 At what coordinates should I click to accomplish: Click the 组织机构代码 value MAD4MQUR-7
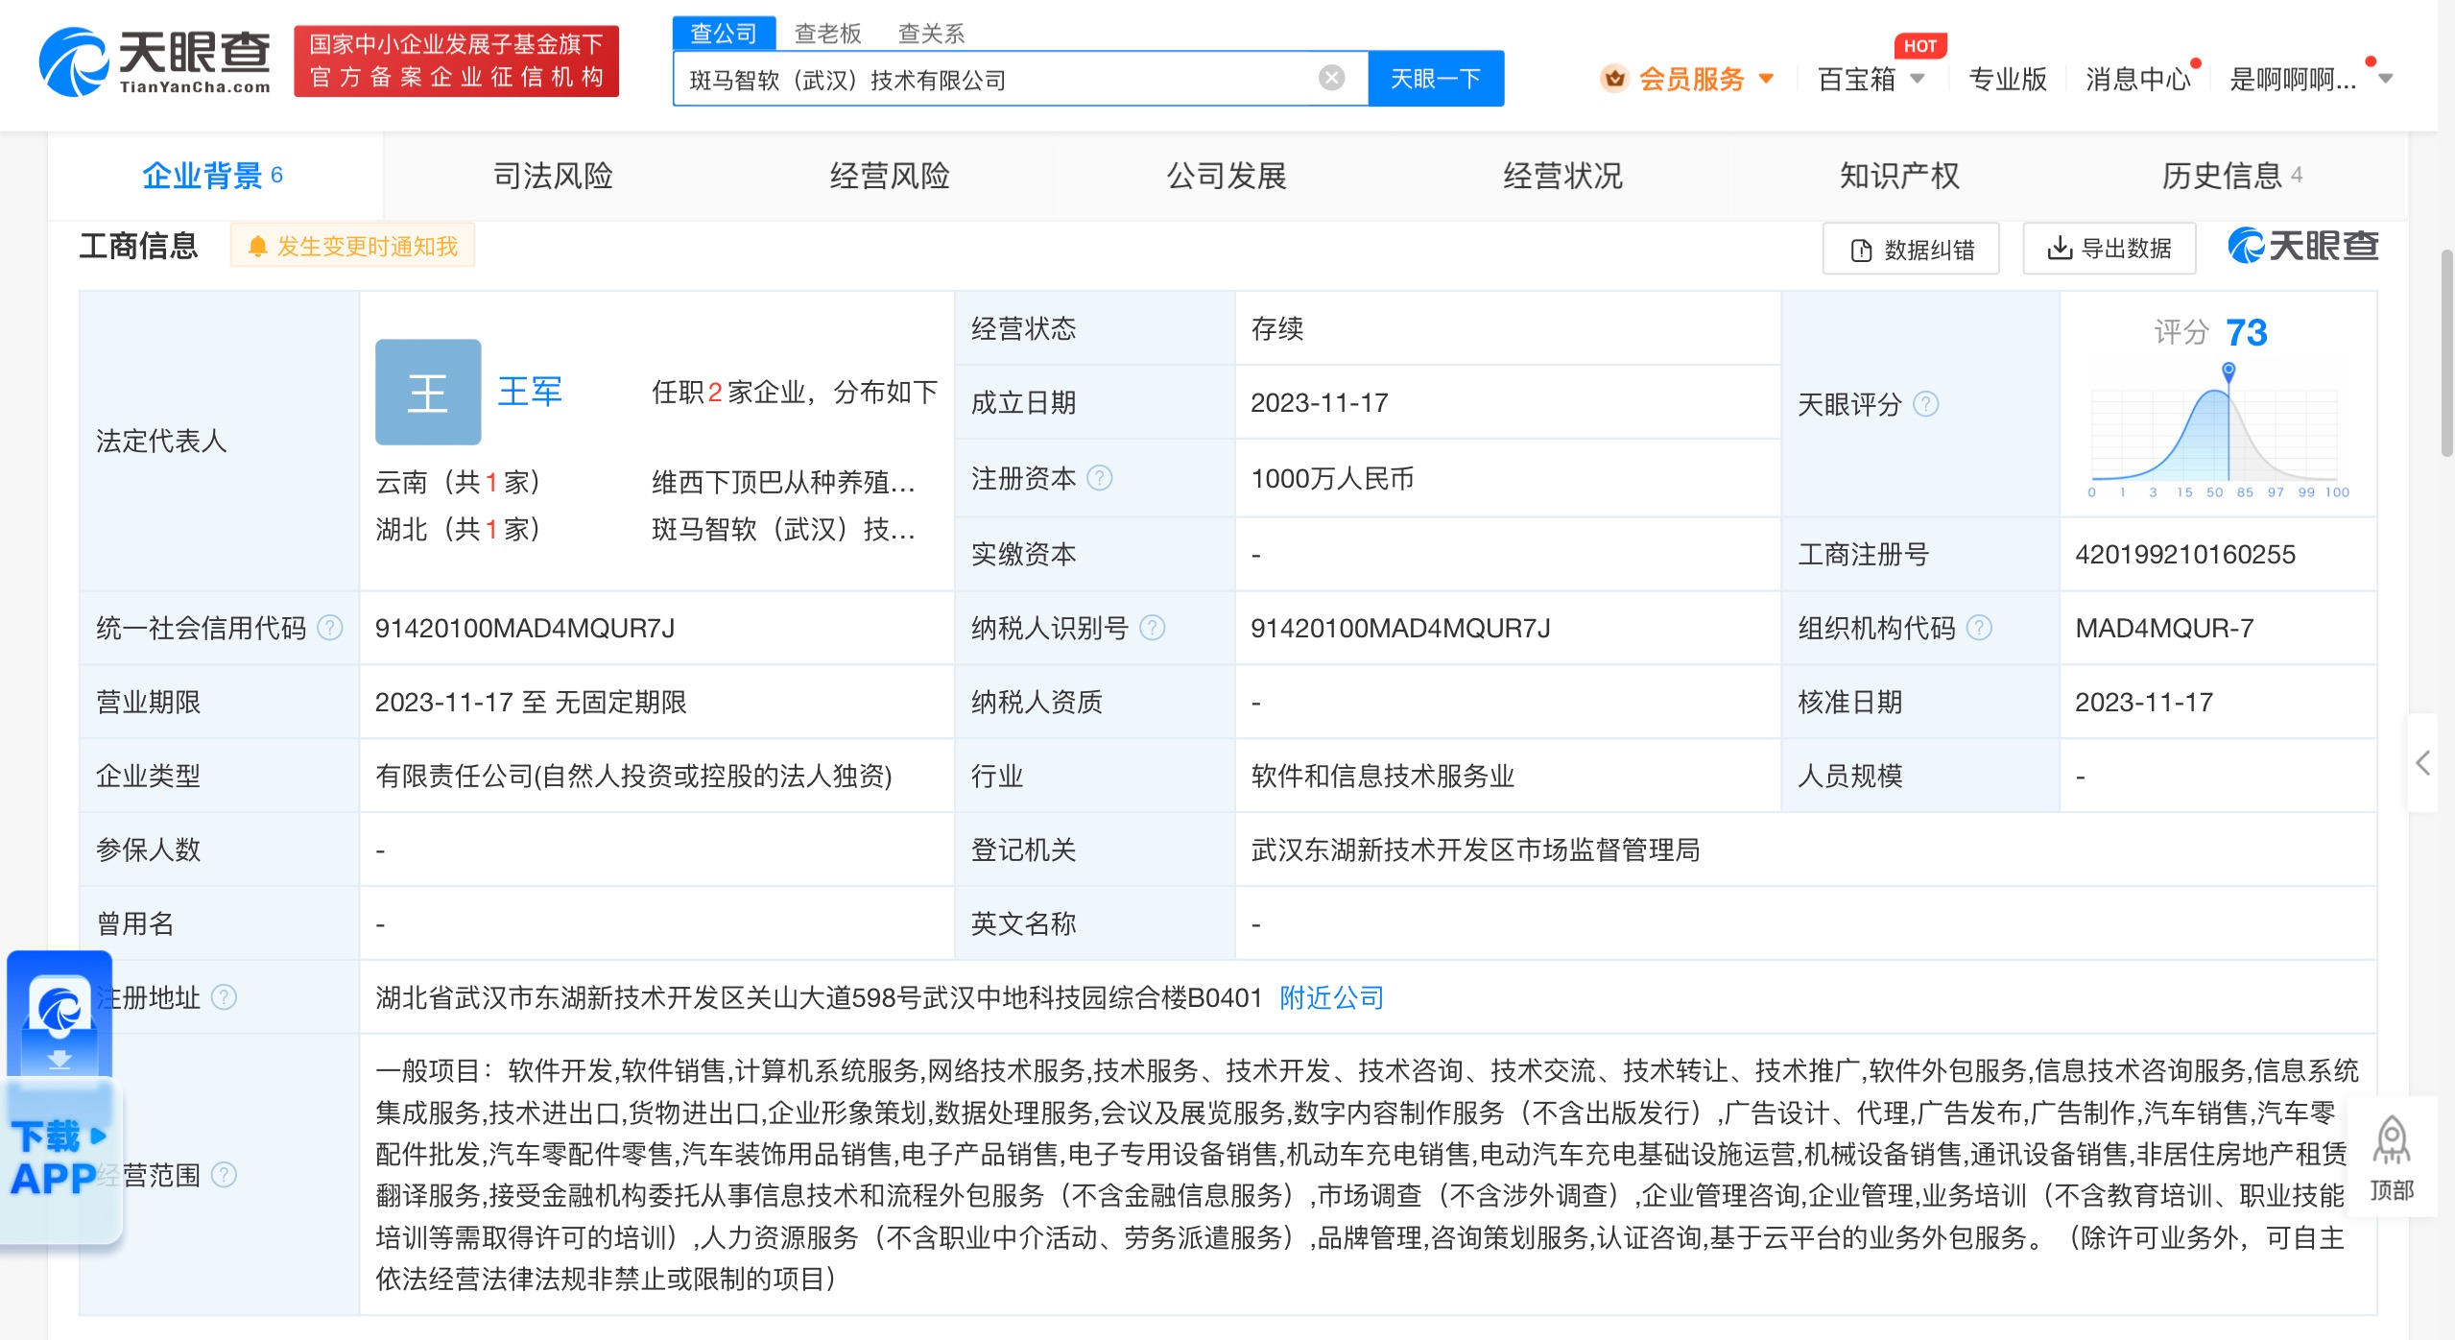pyautogui.click(x=2163, y=628)
